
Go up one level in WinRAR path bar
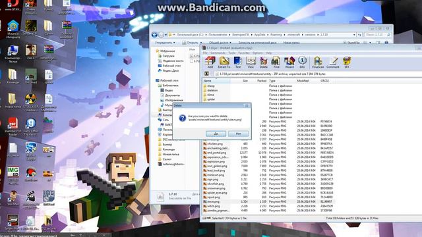click(206, 74)
